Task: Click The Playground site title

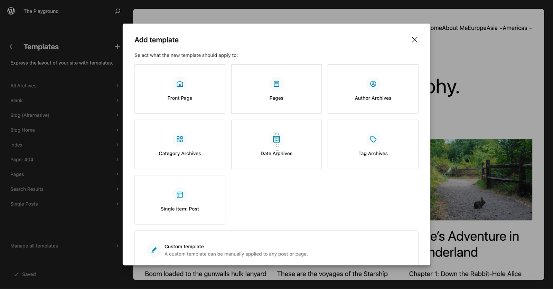Action: pyautogui.click(x=41, y=11)
